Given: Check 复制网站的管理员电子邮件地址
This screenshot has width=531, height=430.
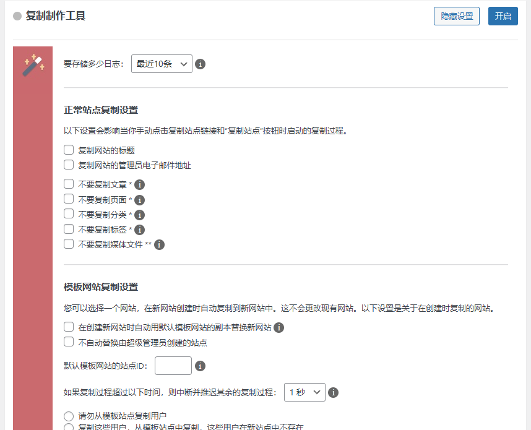Looking at the screenshot, I should 68,165.
